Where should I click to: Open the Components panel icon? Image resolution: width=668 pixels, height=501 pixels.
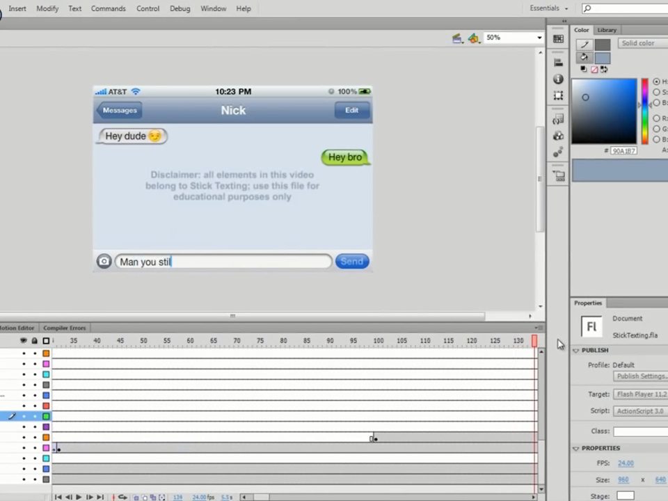[x=558, y=136]
